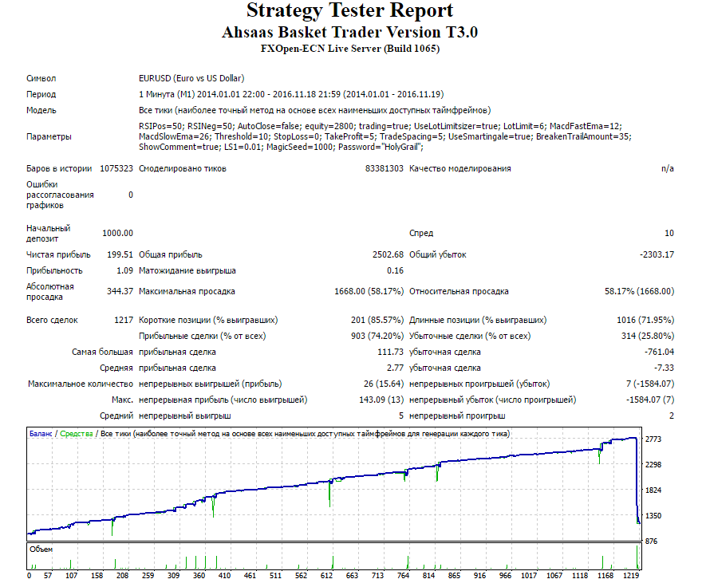Click the green Средства chart legend label
706x579 pixels.
point(76,434)
